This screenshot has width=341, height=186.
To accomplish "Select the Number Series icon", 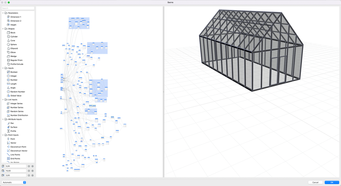I will click(8, 107).
